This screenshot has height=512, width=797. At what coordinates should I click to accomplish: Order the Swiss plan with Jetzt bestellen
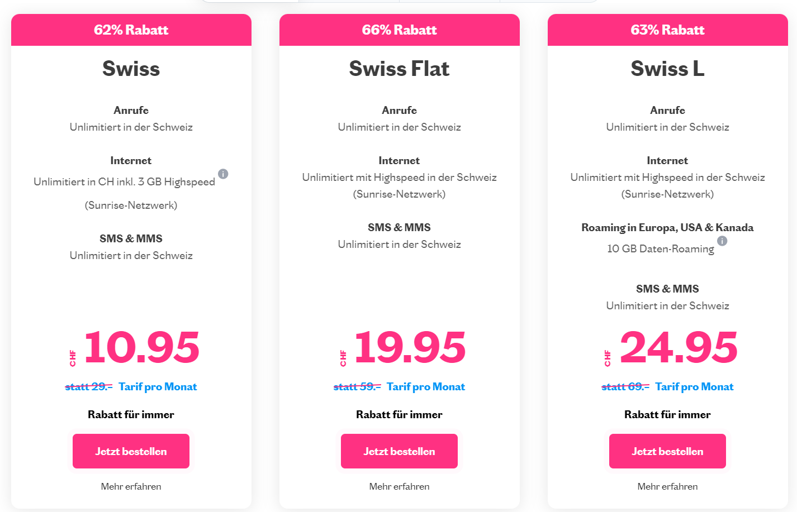click(131, 451)
